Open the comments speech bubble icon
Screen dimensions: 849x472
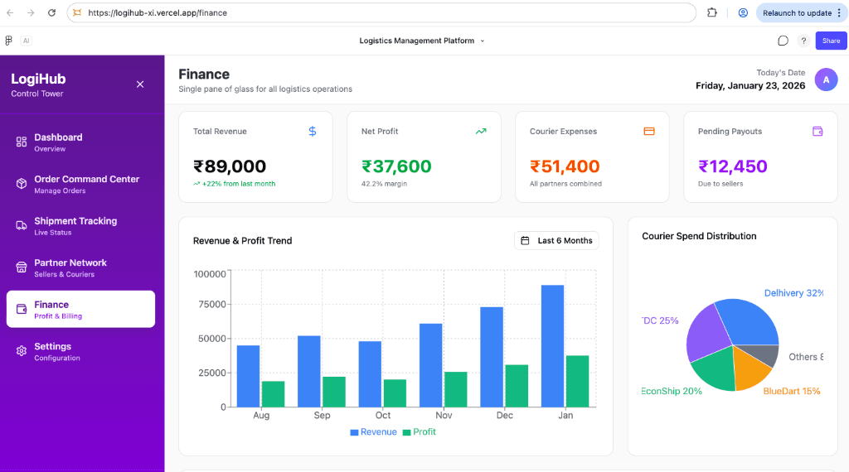tap(783, 41)
